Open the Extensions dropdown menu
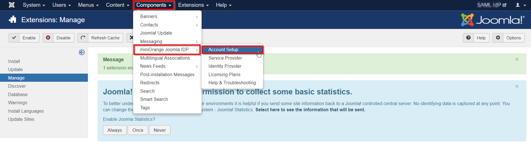The image size is (531, 143). coord(193,5)
